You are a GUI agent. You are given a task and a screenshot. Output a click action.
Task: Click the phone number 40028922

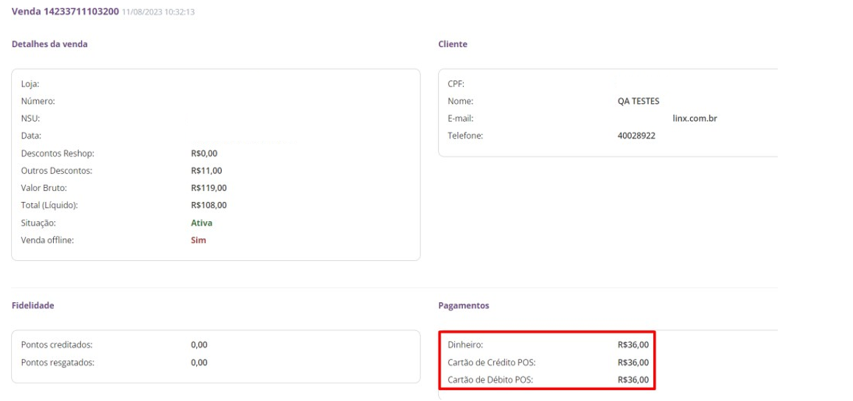636,136
